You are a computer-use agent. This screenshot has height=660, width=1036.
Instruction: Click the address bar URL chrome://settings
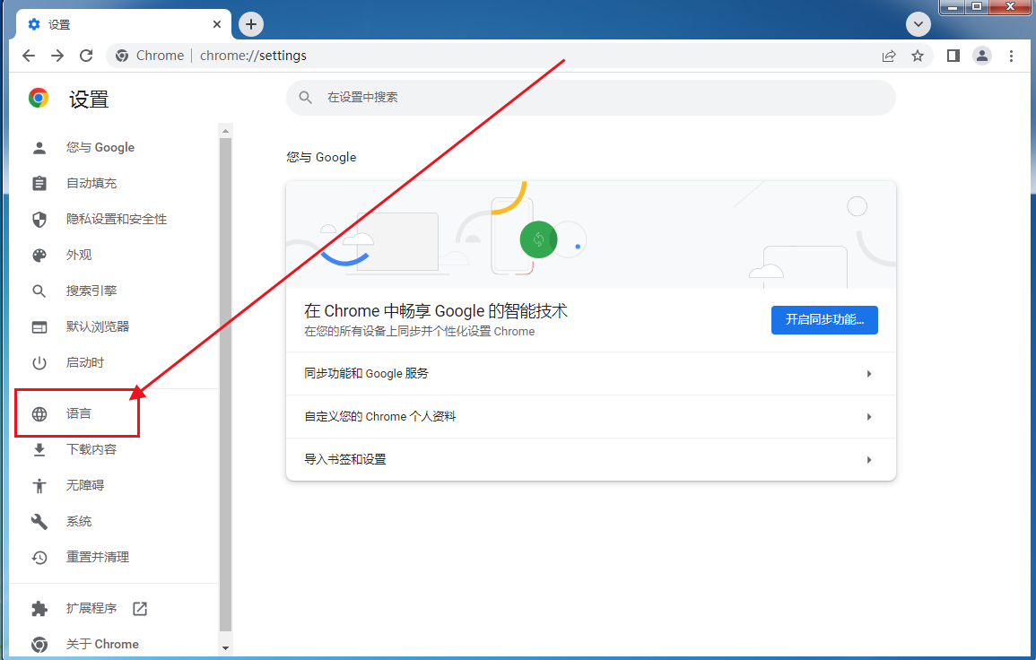pos(253,56)
